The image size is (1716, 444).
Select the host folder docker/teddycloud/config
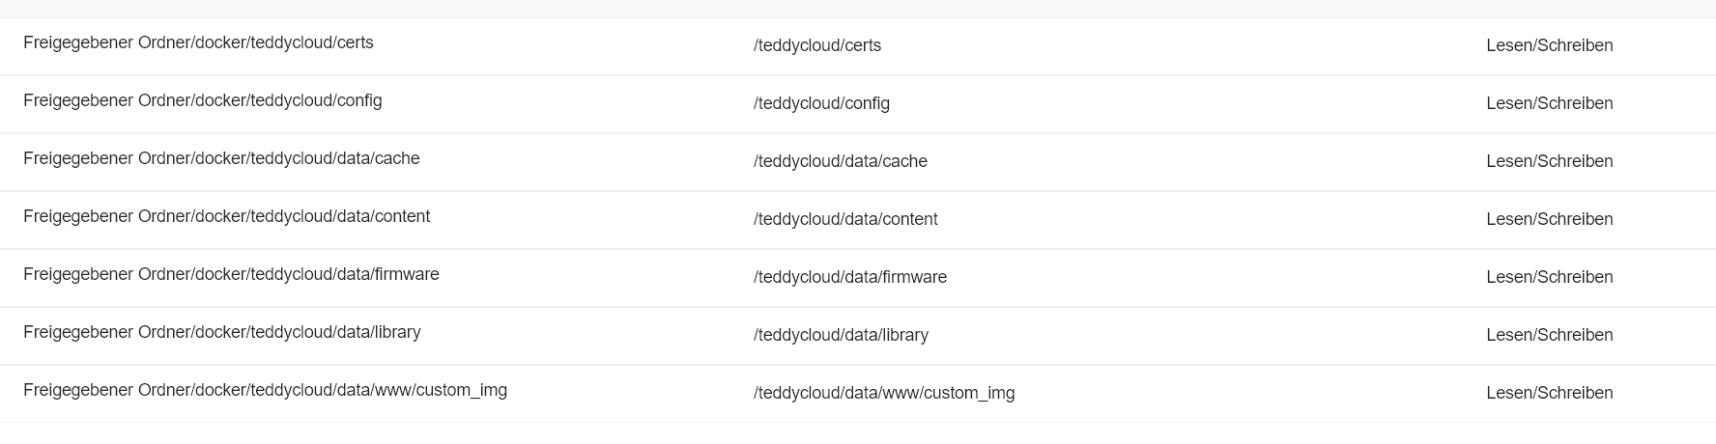(x=202, y=100)
